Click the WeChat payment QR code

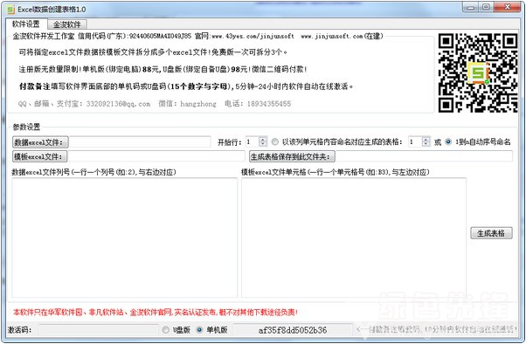coord(478,72)
